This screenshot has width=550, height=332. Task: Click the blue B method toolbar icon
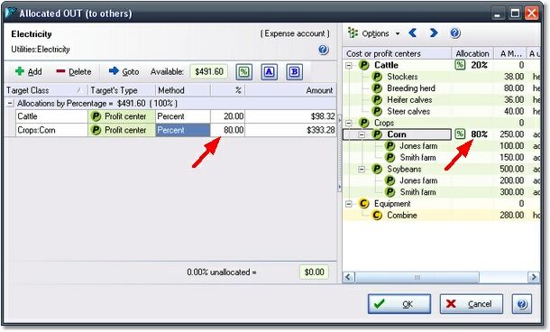coord(294,72)
